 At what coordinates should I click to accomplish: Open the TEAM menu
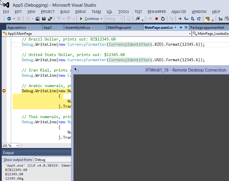click(96, 12)
